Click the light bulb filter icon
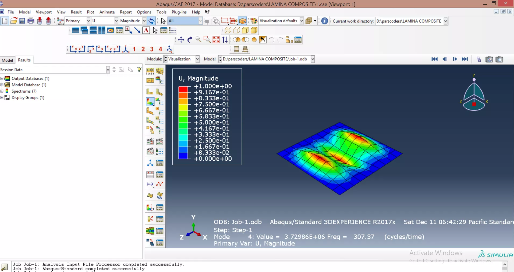514x272 pixels. coord(139,70)
